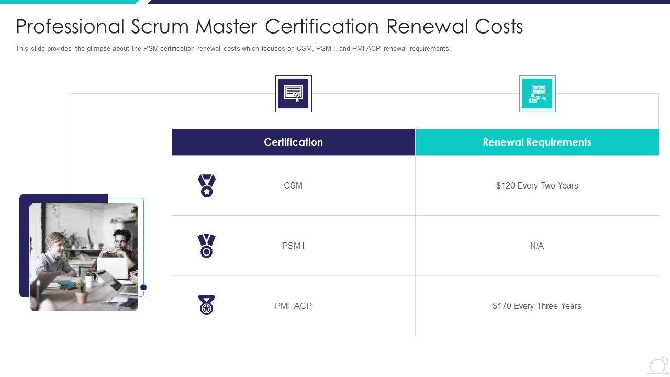Image resolution: width=670 pixels, height=377 pixels.
Task: Click the teal accent bar at top
Action: tap(68, 2)
